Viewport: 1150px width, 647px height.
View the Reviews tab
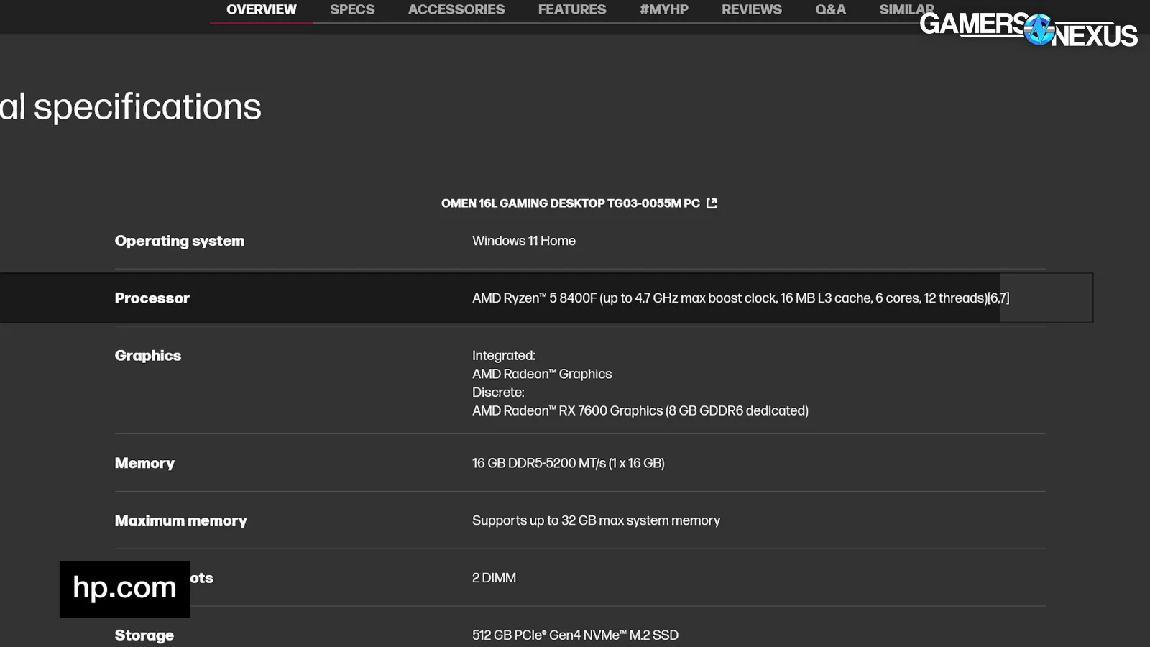tap(752, 10)
